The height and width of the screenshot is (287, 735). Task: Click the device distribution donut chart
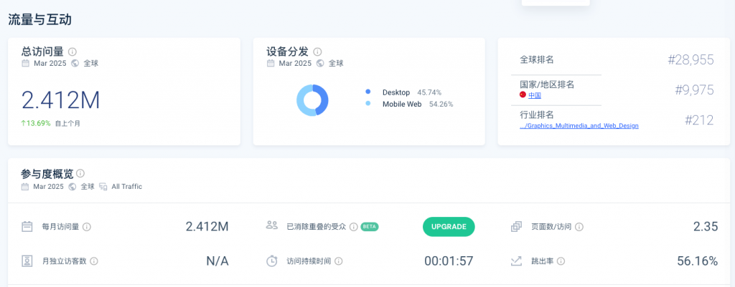pos(313,100)
